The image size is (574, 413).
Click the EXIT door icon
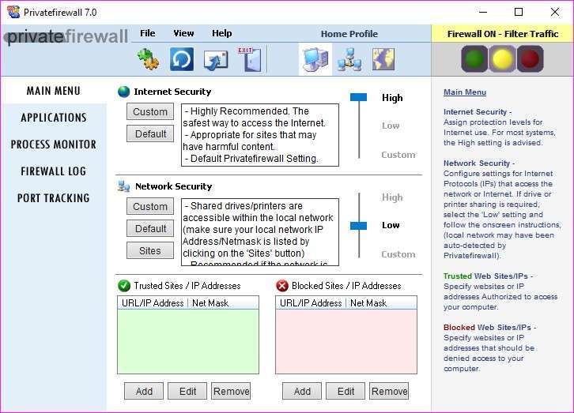click(x=250, y=59)
